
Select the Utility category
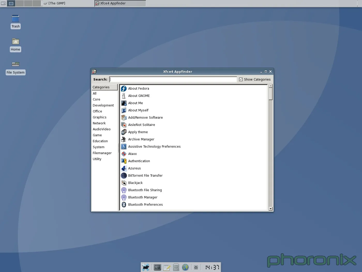104,159
